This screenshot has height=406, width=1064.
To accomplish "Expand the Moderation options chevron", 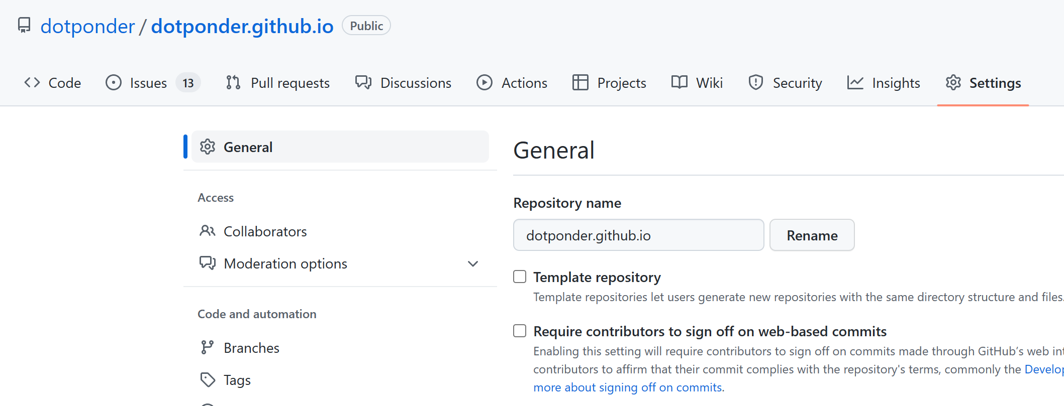I will (472, 263).
